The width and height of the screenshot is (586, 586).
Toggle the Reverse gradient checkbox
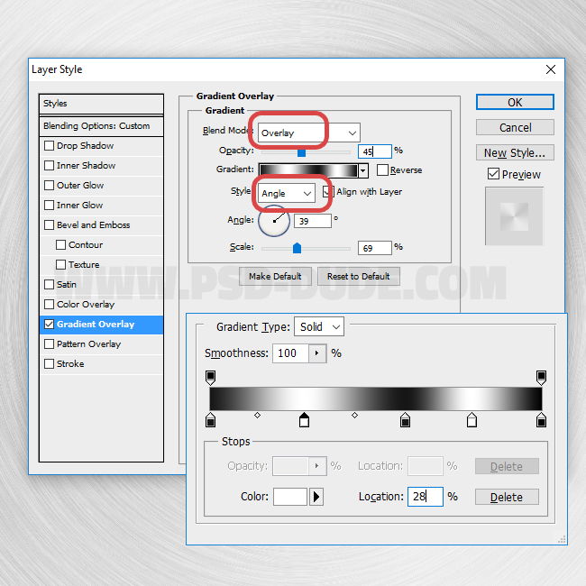[383, 169]
